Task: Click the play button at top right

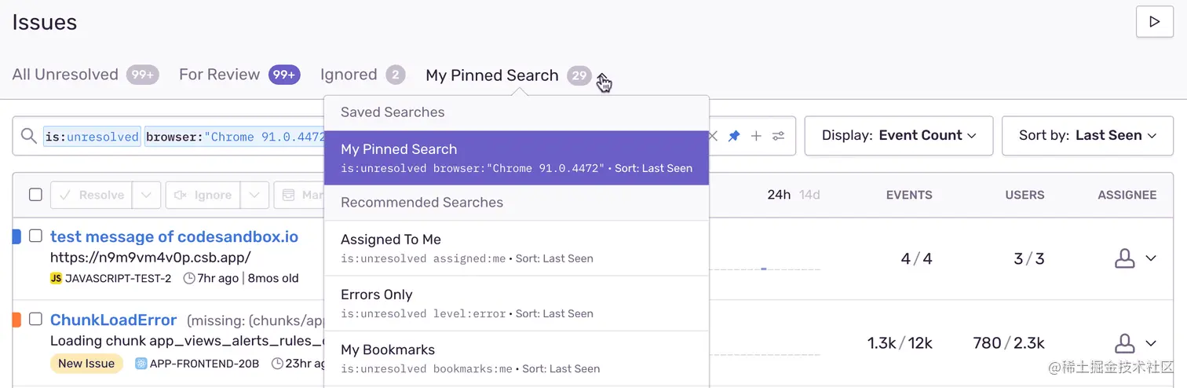Action: click(x=1154, y=21)
